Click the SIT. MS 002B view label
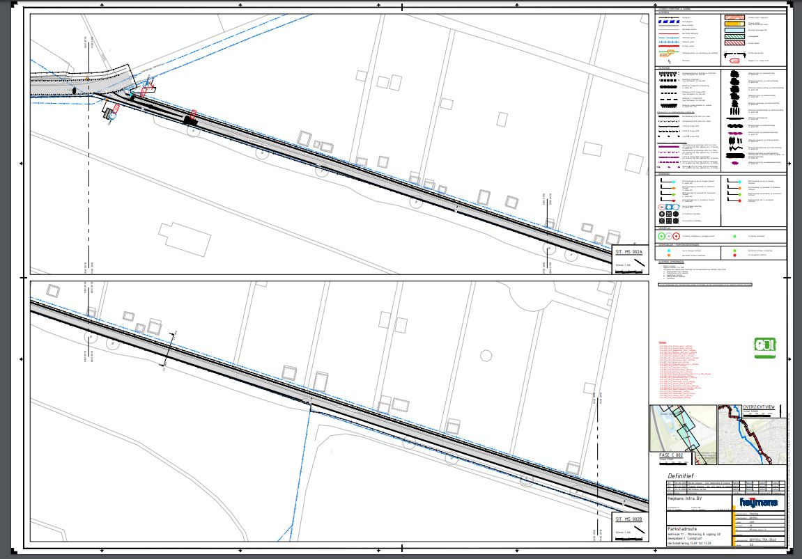Image resolution: width=802 pixels, height=559 pixels. click(629, 520)
